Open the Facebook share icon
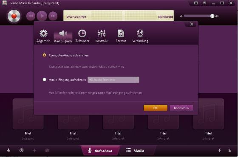Viewport: 238px width, 157px height. pyautogui.click(x=220, y=150)
